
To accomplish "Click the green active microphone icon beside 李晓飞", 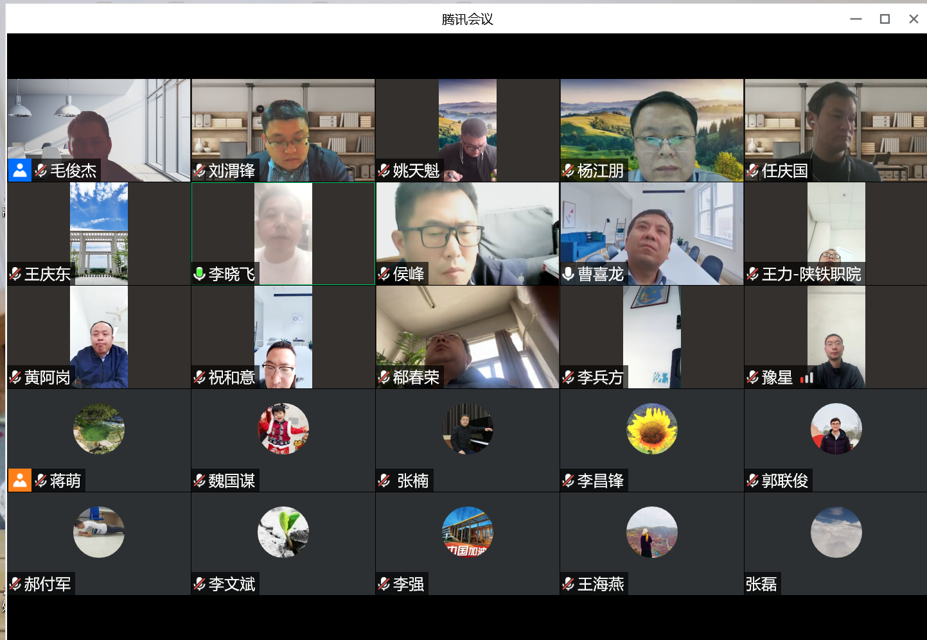I will tap(200, 274).
